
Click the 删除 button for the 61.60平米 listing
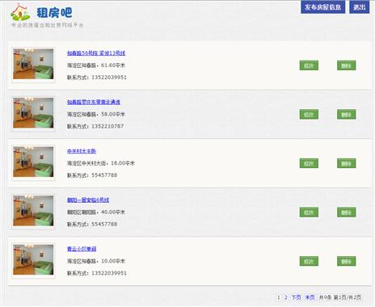(x=346, y=65)
